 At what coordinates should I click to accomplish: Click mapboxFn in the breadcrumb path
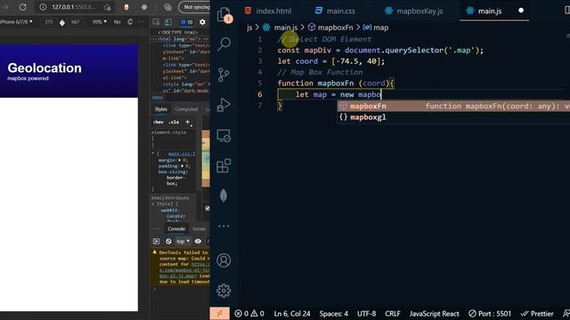tap(335, 28)
